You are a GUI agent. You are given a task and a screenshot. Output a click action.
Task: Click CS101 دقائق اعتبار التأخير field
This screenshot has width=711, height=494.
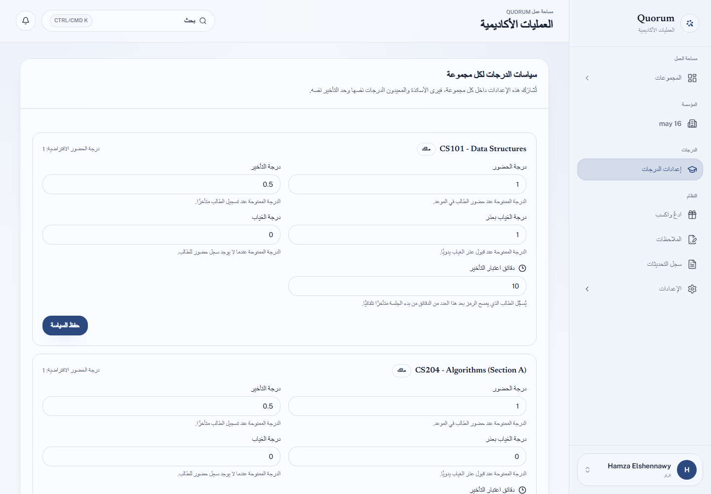407,286
